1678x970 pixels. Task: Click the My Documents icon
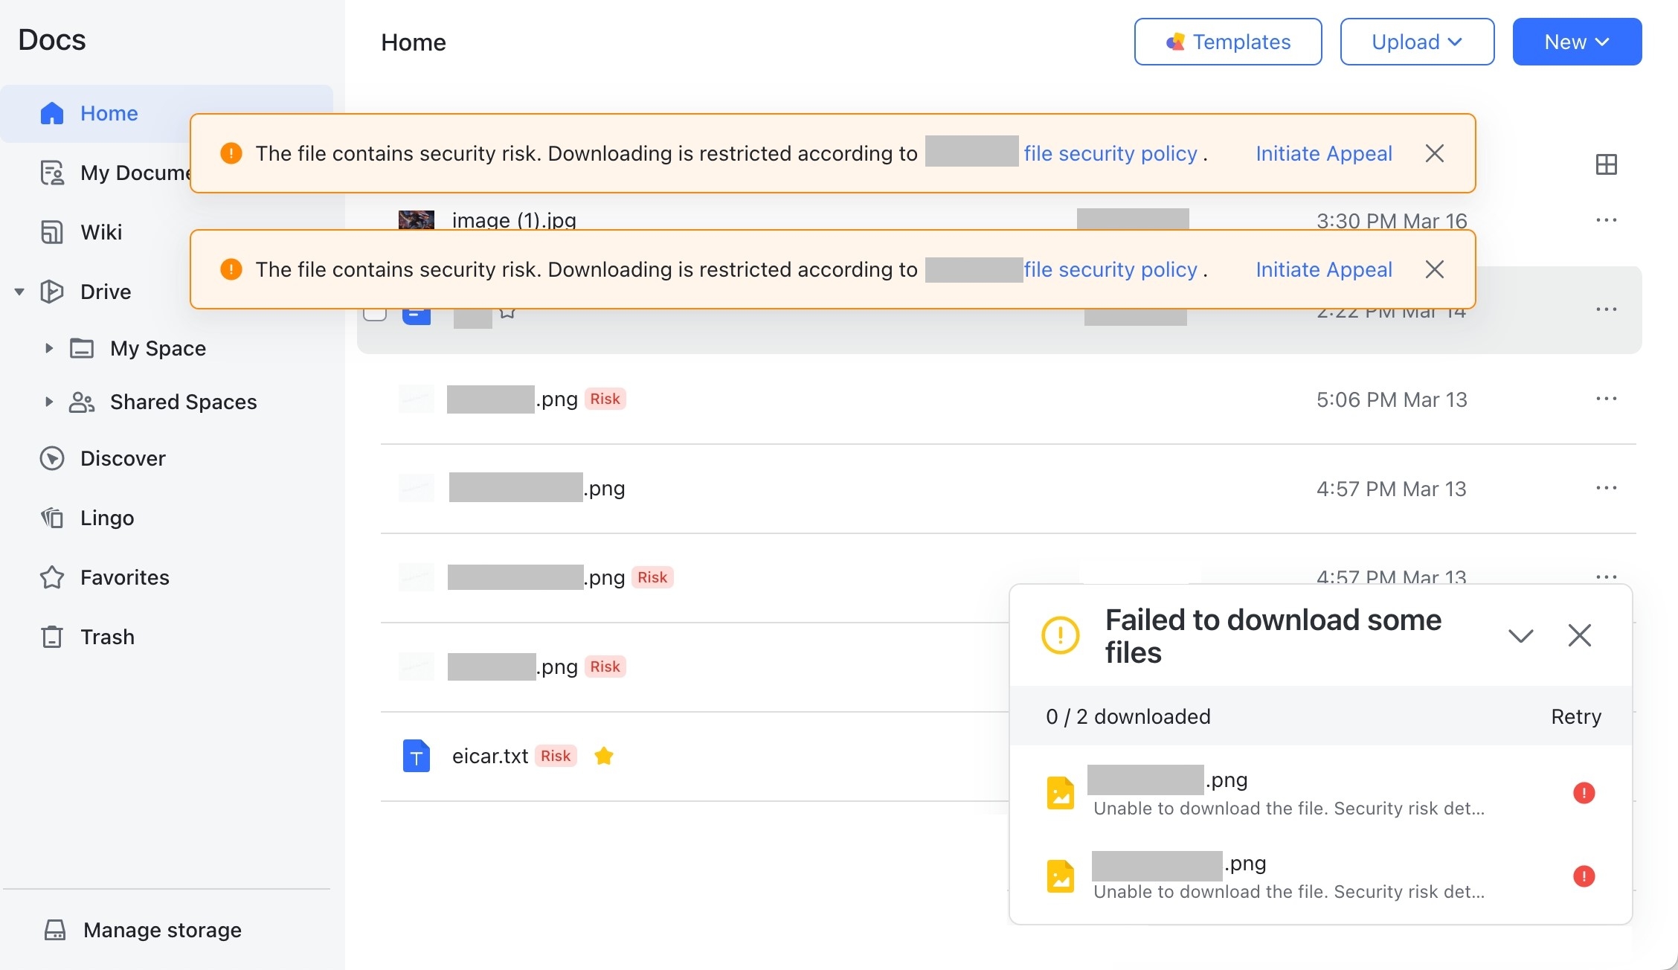(x=52, y=173)
